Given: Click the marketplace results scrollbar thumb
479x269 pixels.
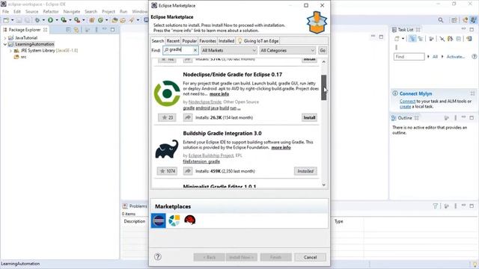Looking at the screenshot, I should click(323, 87).
